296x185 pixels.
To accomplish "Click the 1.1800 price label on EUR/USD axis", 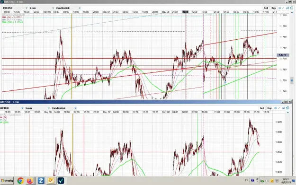I will 283,26.
